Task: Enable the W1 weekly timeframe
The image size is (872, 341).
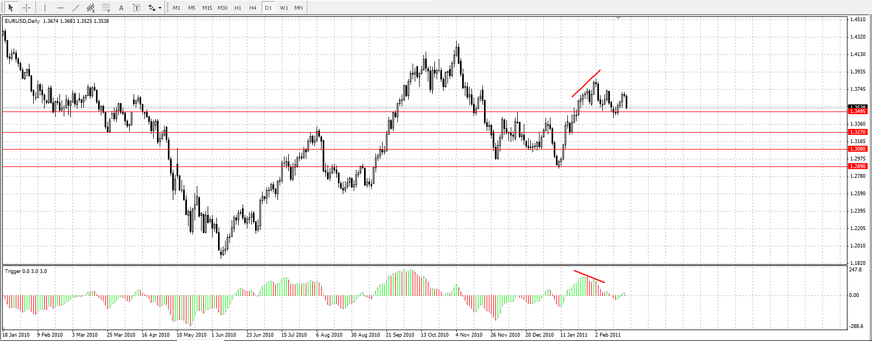Action: pos(284,8)
